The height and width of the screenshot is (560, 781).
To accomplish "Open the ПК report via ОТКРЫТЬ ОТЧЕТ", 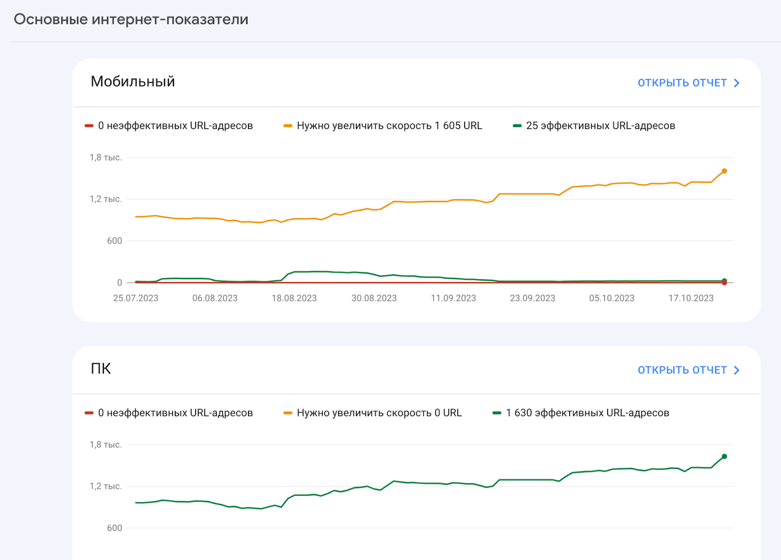I will click(x=682, y=370).
